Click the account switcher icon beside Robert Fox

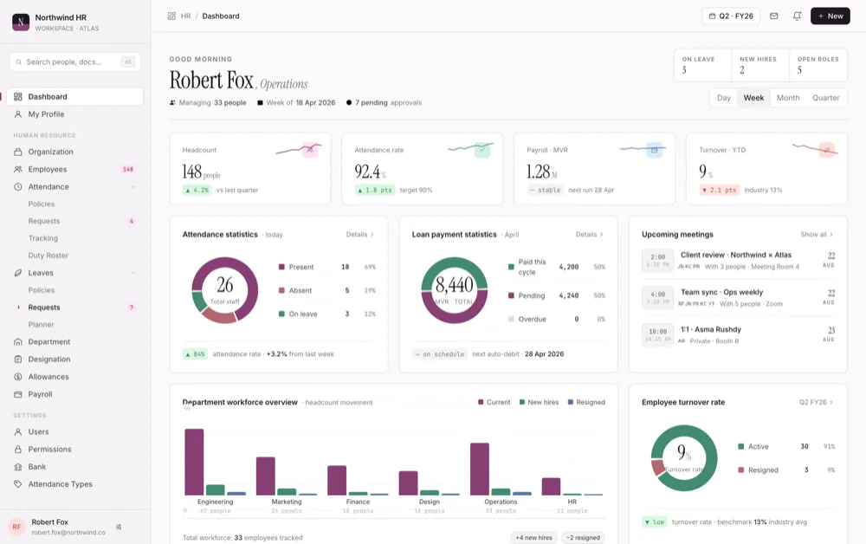click(x=119, y=527)
